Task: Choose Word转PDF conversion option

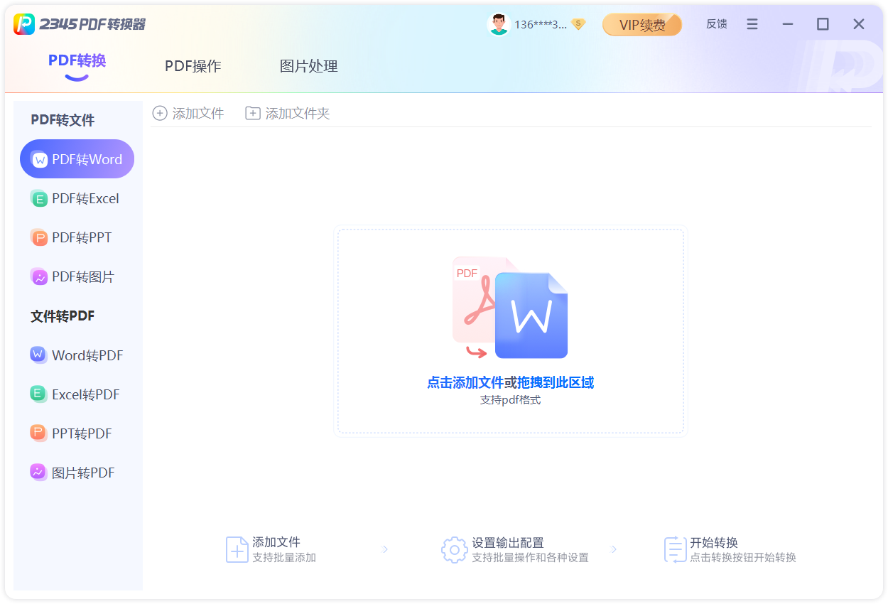Action: [77, 355]
